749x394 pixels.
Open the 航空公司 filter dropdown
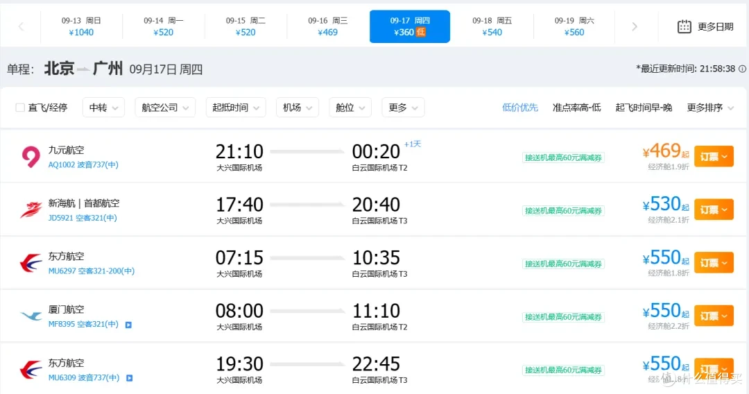165,108
